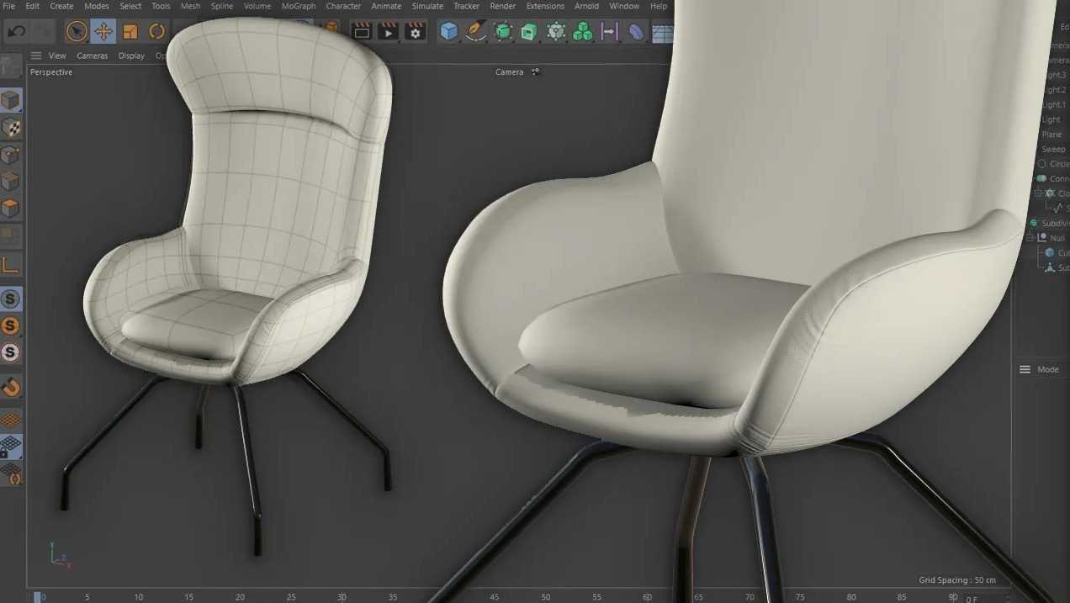This screenshot has height=603, width=1070.
Task: Select the Move tool in the toolbar
Action: pos(103,31)
